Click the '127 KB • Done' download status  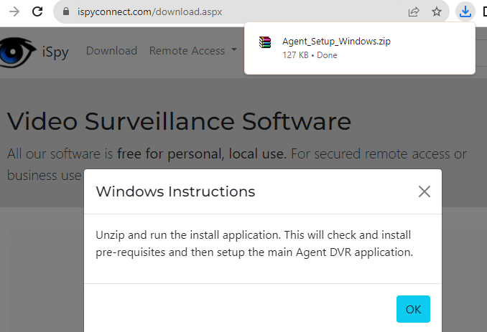point(310,55)
